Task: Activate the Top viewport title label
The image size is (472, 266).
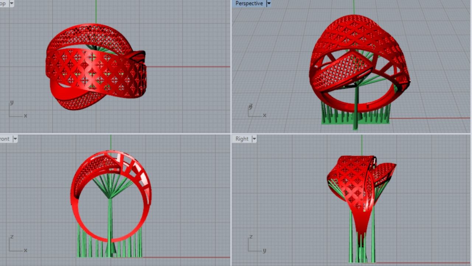Action: (x=3, y=4)
